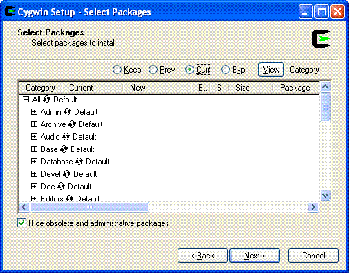Click the cycle icon beside Base category

(64, 149)
